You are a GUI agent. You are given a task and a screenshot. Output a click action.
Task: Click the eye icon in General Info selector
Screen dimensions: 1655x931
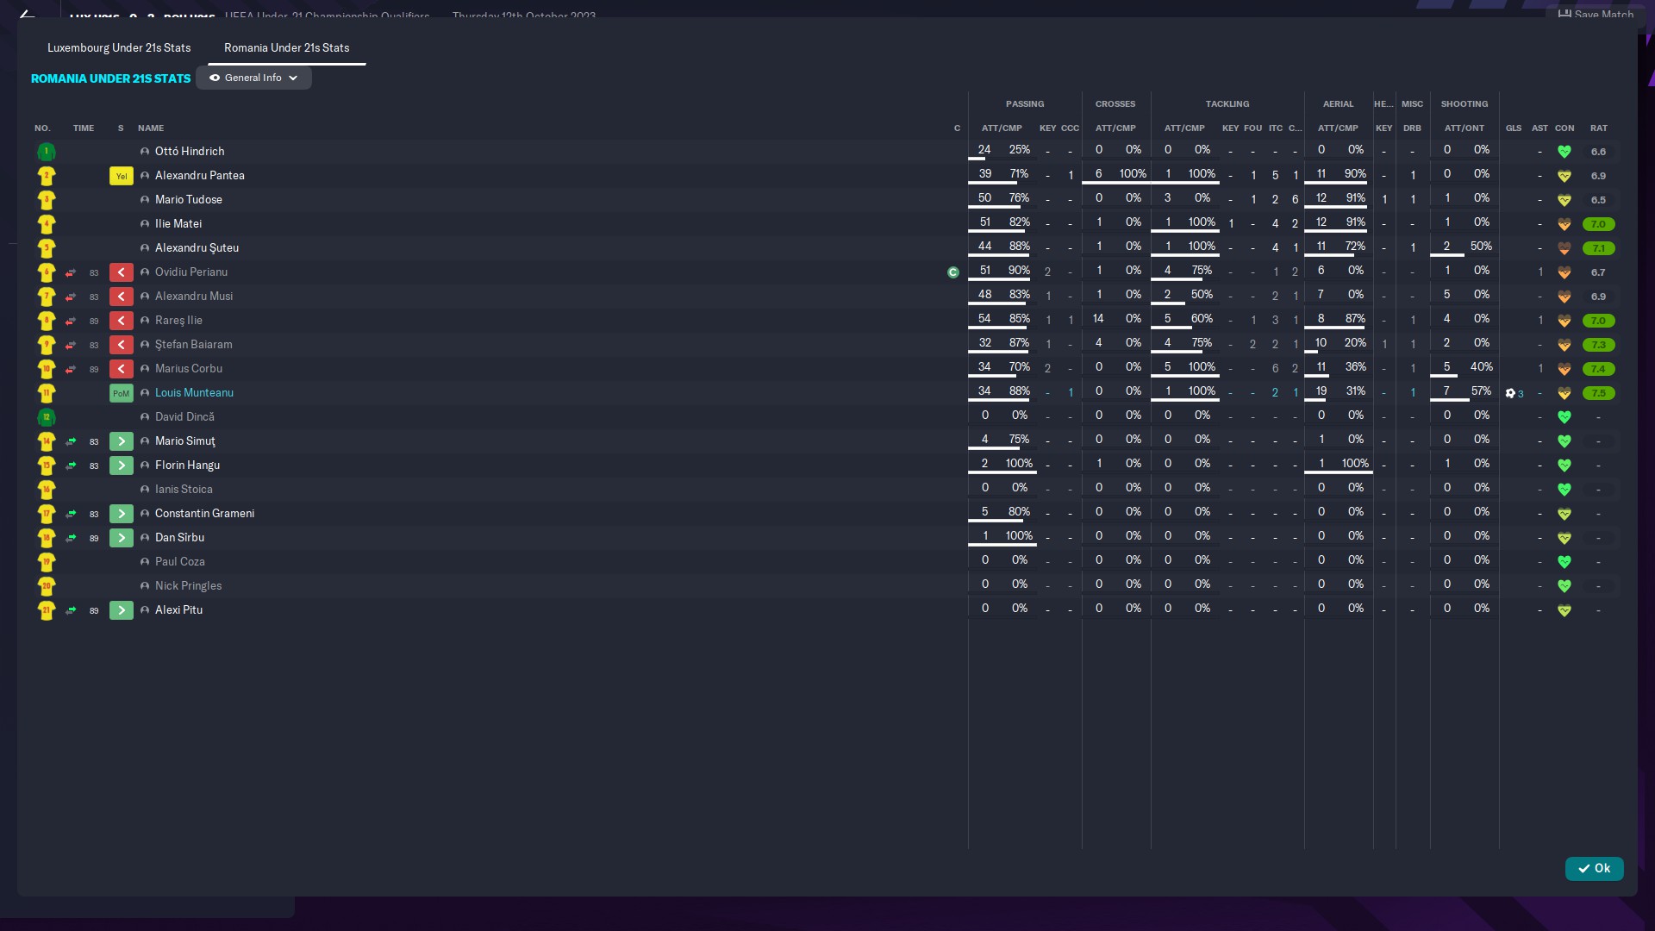[215, 78]
